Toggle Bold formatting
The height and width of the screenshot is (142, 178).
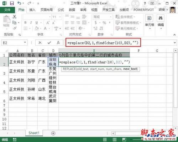coord(25,22)
